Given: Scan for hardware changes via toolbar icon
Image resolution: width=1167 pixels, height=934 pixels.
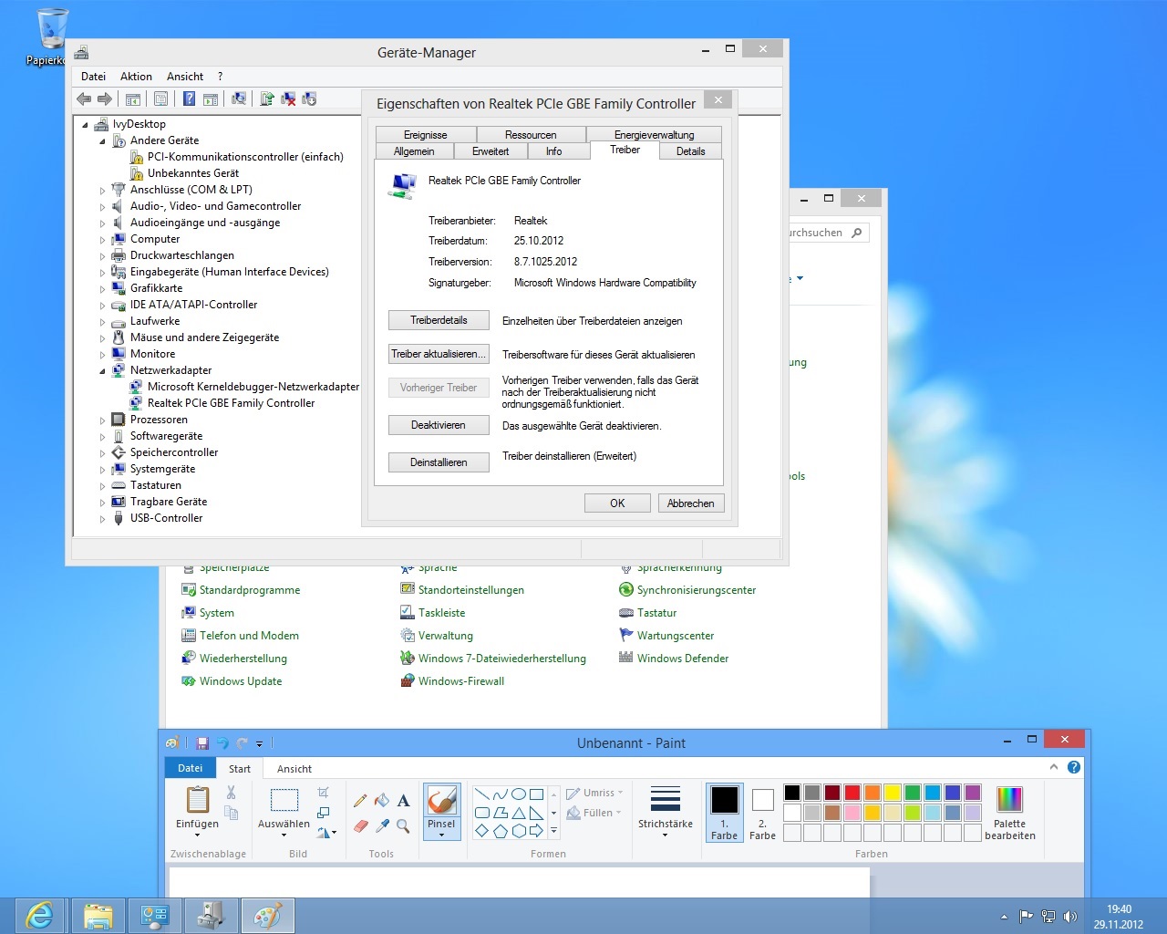Looking at the screenshot, I should 239,99.
